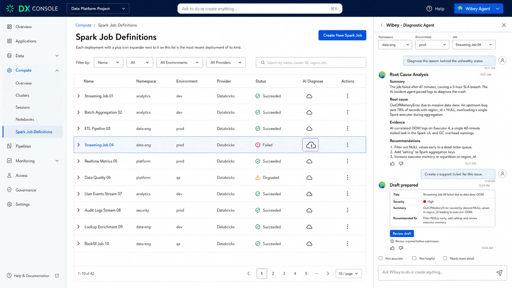Open the 10 / page size dropdown
This screenshot has width=512, height=288.
[x=348, y=273]
